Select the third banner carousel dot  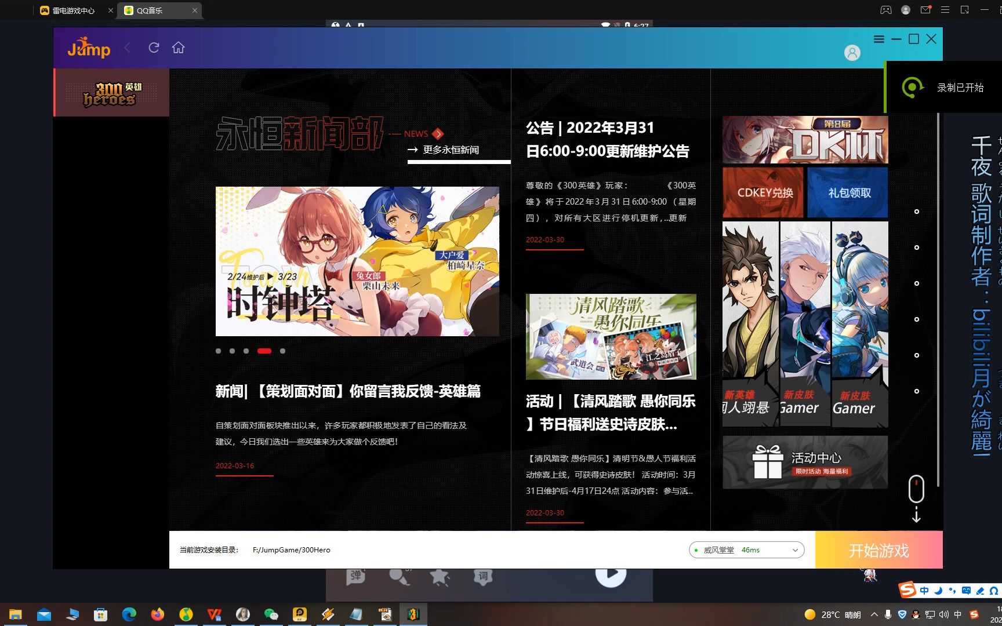pos(246,351)
